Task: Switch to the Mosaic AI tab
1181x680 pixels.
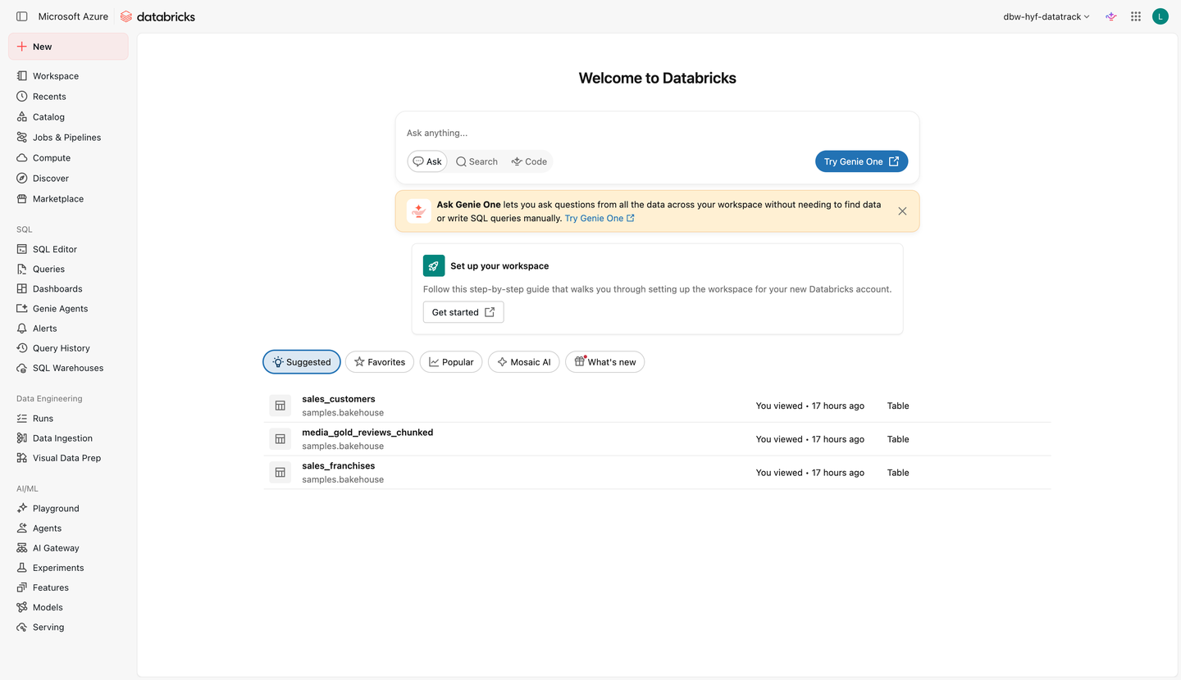Action: point(524,362)
